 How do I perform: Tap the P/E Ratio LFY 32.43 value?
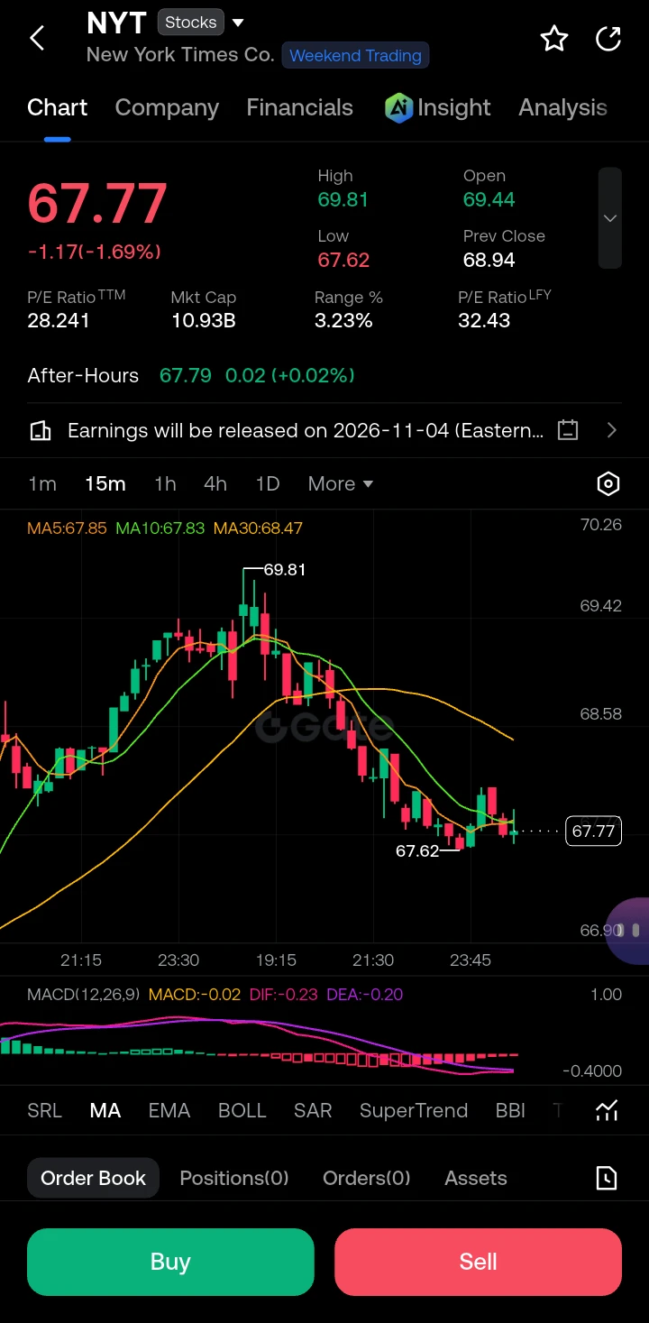tap(484, 320)
